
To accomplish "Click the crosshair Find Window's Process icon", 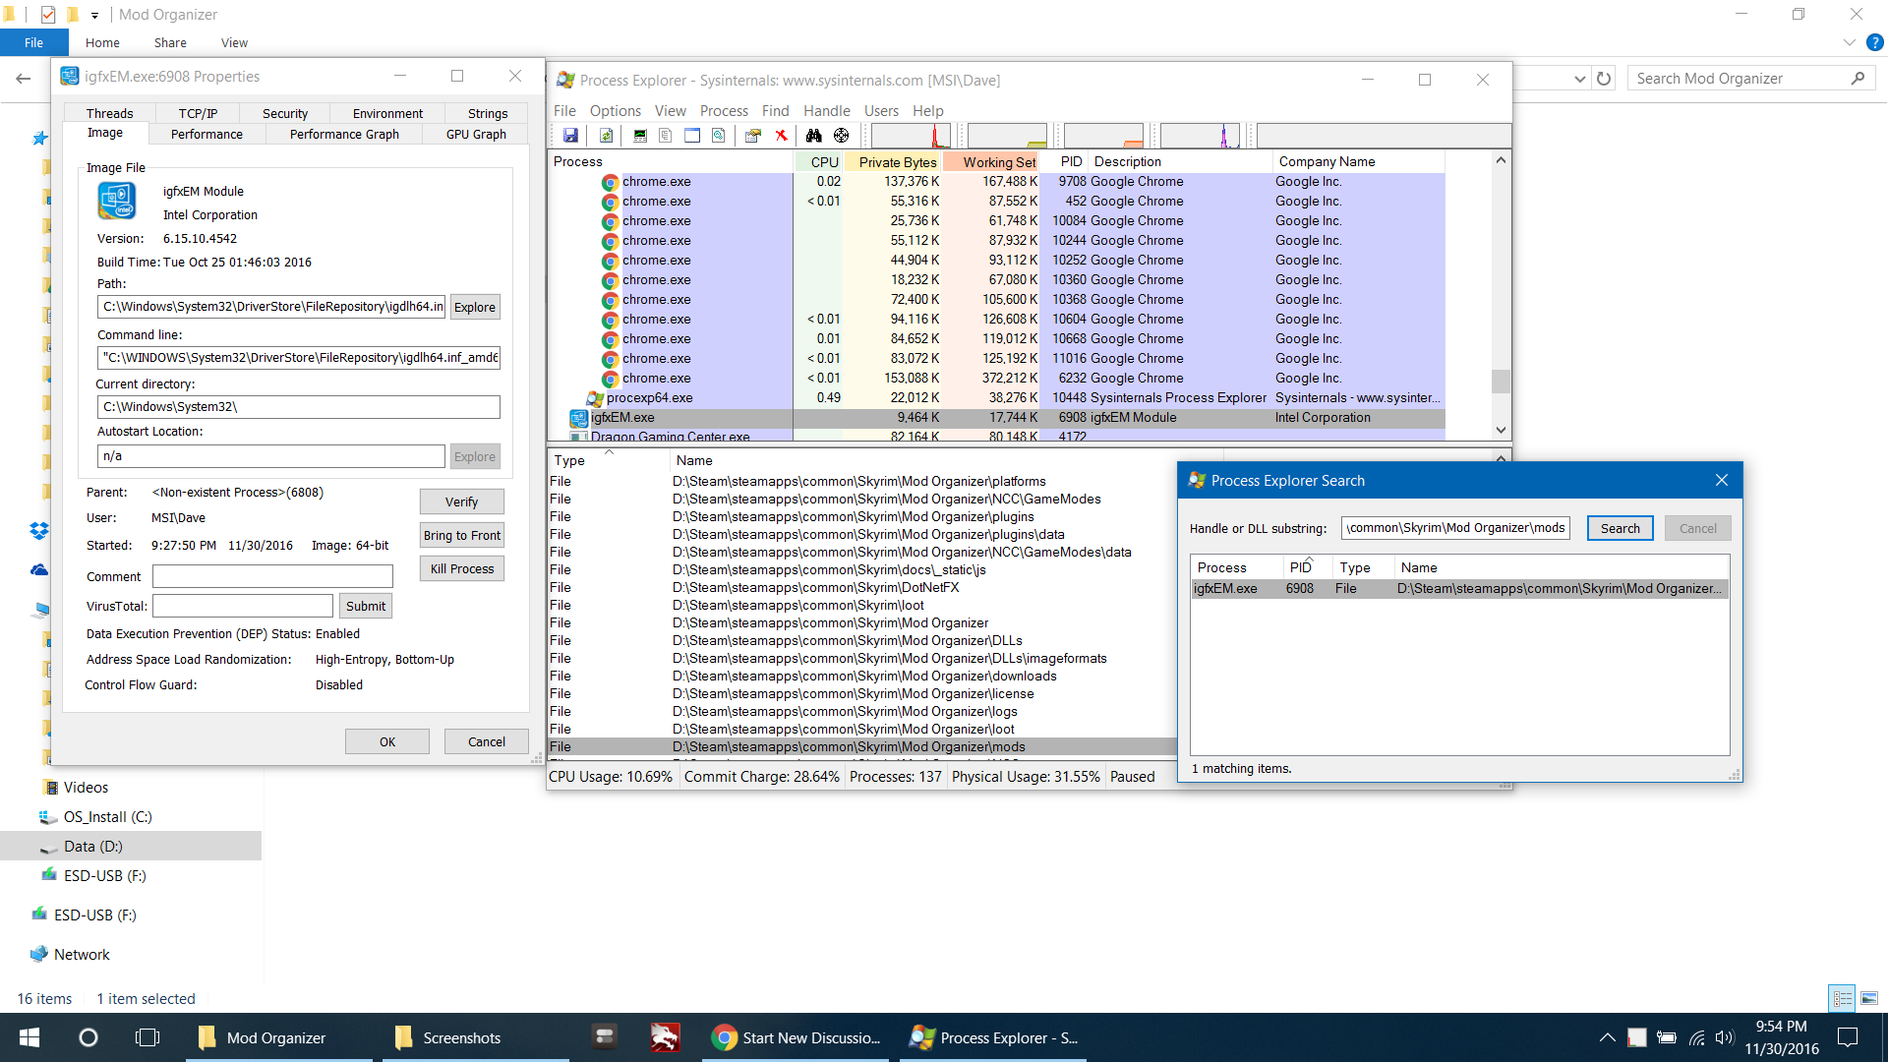I will coord(841,136).
